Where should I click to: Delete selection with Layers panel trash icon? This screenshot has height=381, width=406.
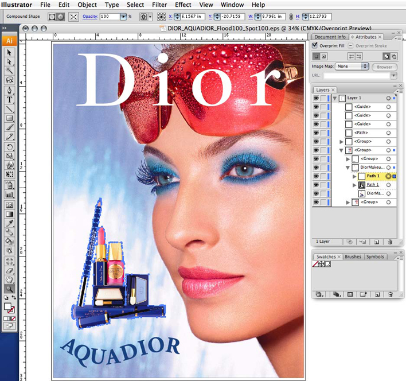pos(390,243)
